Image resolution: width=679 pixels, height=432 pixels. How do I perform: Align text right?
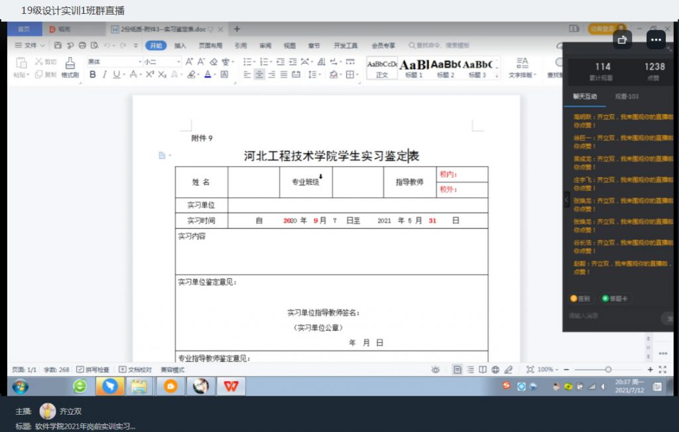[271, 74]
